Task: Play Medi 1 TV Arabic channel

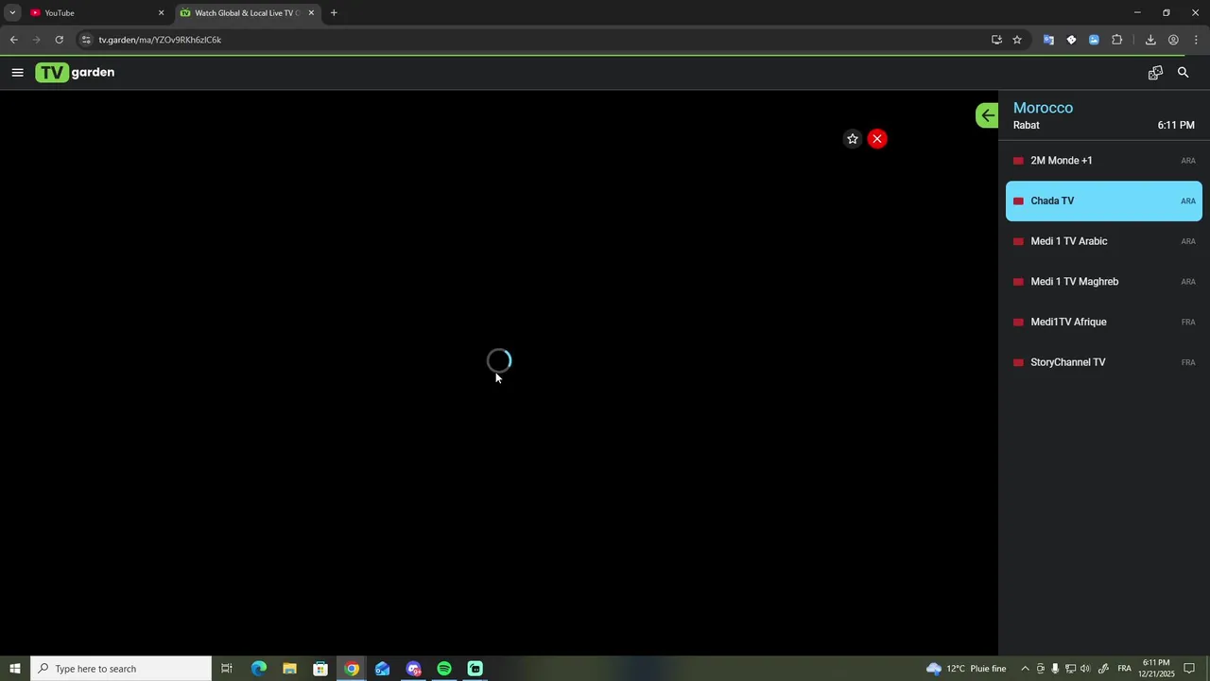Action: [x=1104, y=241]
